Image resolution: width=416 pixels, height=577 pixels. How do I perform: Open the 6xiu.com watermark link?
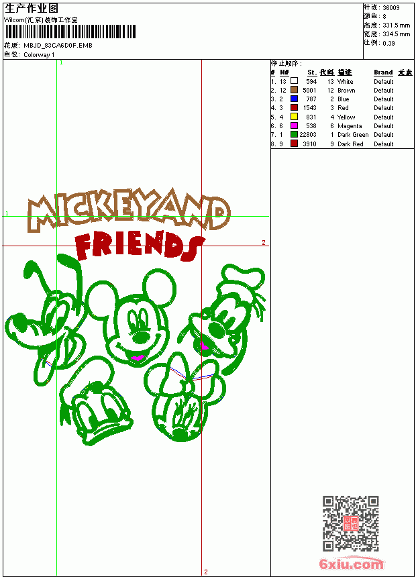click(351, 564)
